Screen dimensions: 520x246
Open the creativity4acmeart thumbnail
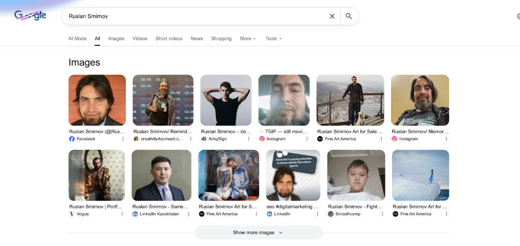coord(163,100)
